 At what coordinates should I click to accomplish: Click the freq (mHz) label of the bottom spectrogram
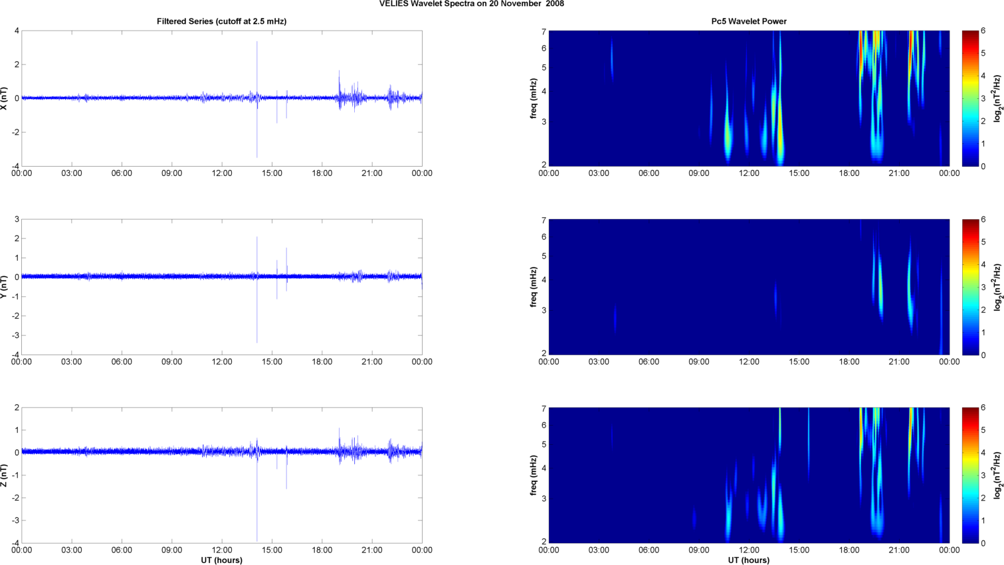click(533, 475)
